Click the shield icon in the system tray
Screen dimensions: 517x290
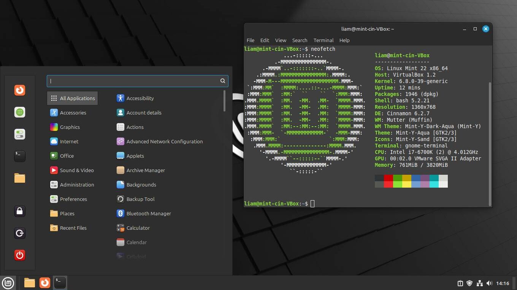coord(469,283)
